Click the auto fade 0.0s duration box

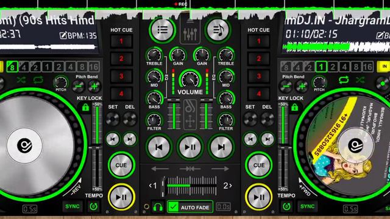click(x=224, y=207)
